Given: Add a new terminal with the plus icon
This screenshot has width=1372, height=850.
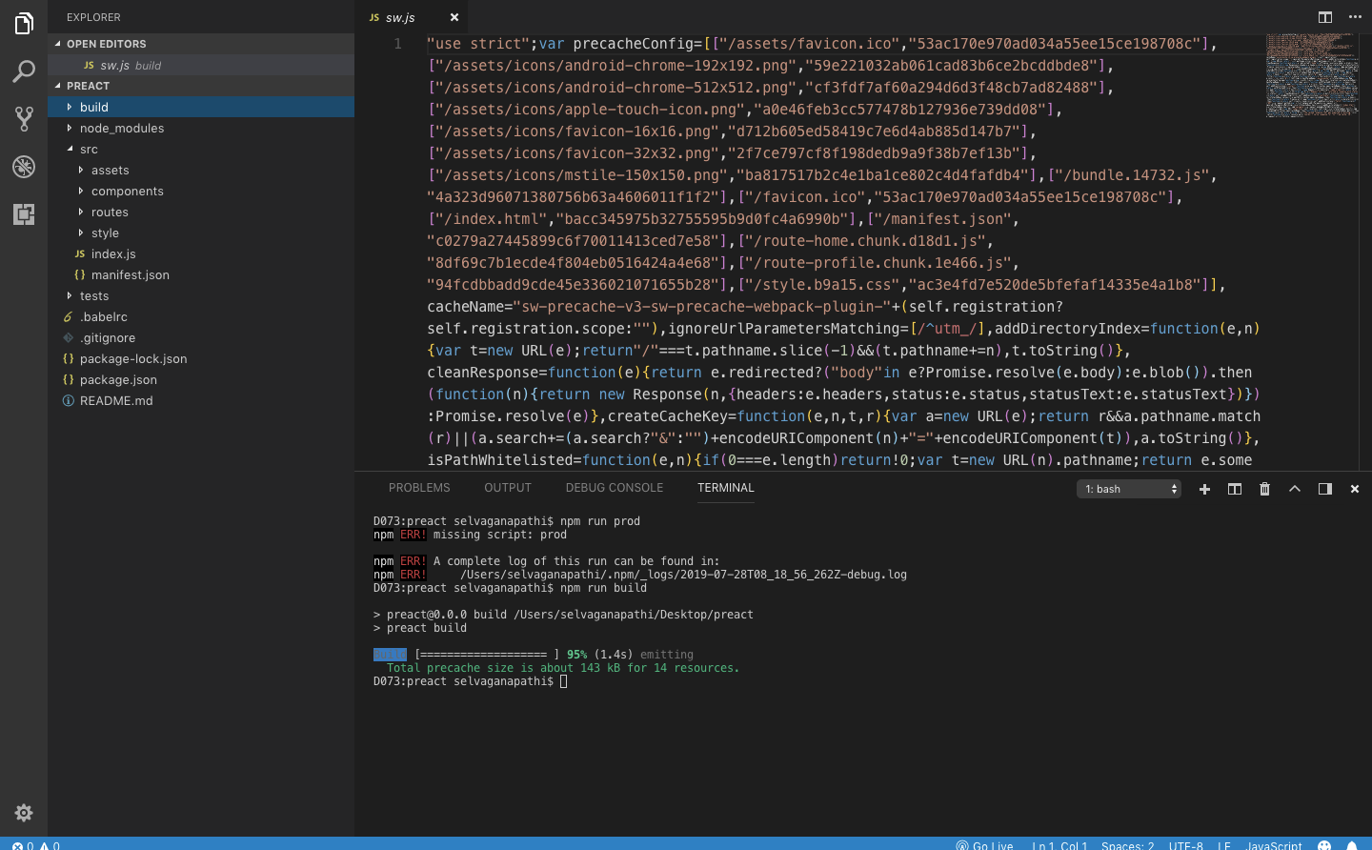Looking at the screenshot, I should [1204, 488].
